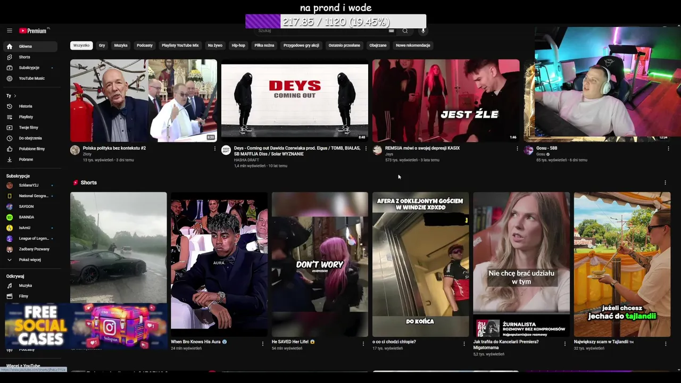Select the Wszystko filter chip
This screenshot has width=681, height=383.
click(81, 45)
